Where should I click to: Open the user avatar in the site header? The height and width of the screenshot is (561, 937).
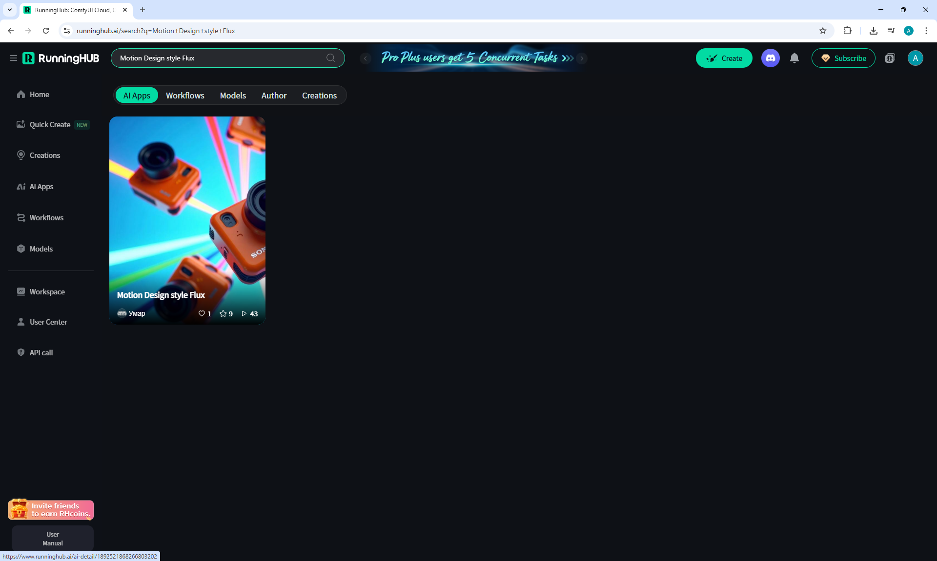click(x=915, y=58)
